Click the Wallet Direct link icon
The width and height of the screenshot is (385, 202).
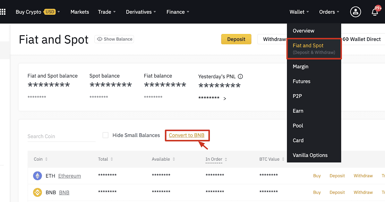(346, 39)
